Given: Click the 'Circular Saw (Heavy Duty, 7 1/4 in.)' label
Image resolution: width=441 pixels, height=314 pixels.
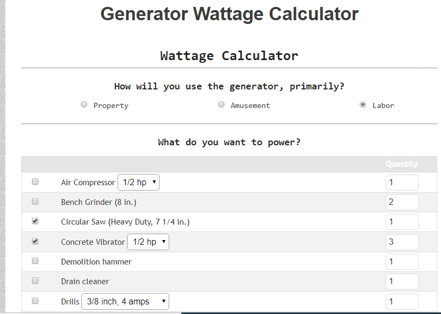Looking at the screenshot, I should point(126,222).
